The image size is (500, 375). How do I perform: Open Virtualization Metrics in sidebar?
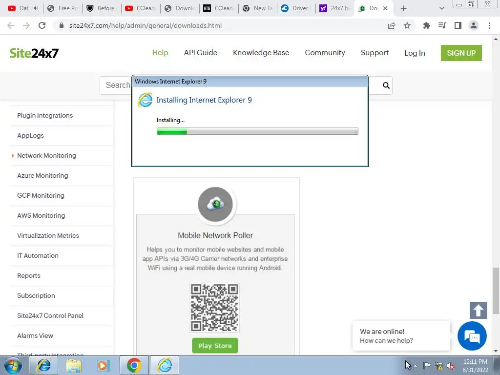(x=48, y=236)
